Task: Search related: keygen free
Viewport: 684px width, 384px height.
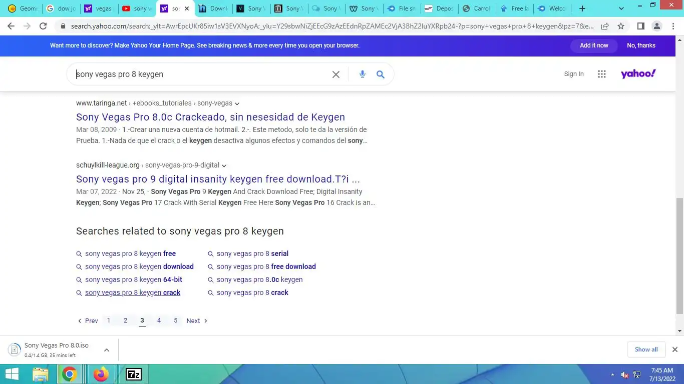Action: tap(130, 253)
